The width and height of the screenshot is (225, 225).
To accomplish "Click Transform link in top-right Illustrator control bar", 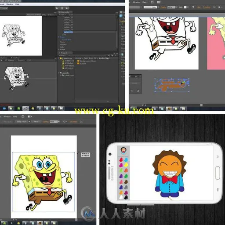I will [x=207, y=7].
